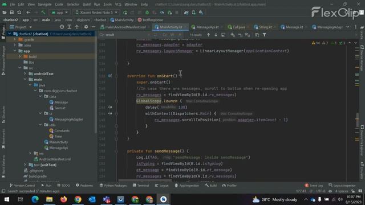The image size is (365, 205).
Task: Collapse the chatbot2 root project node
Action: pos(10,34)
